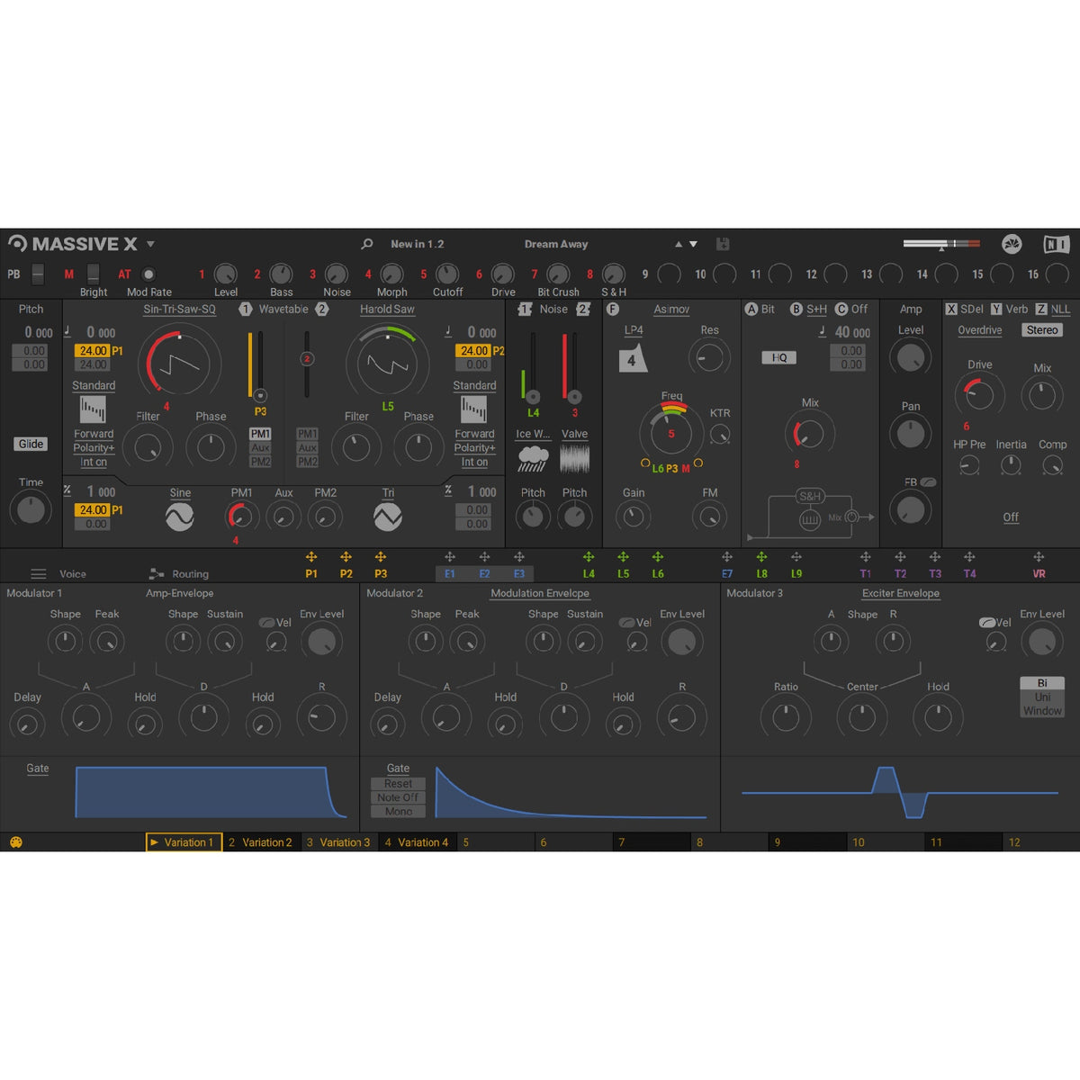This screenshot has width=1080, height=1080.
Task: Click the Cutoff macro knob 5
Action: 447,274
